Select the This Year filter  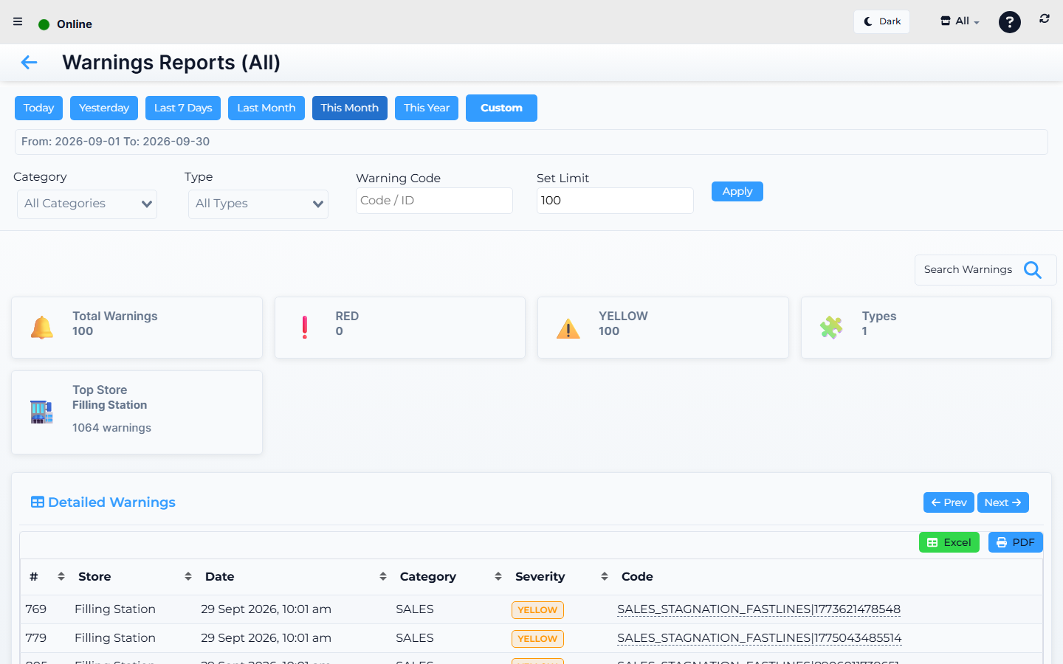[x=427, y=108]
